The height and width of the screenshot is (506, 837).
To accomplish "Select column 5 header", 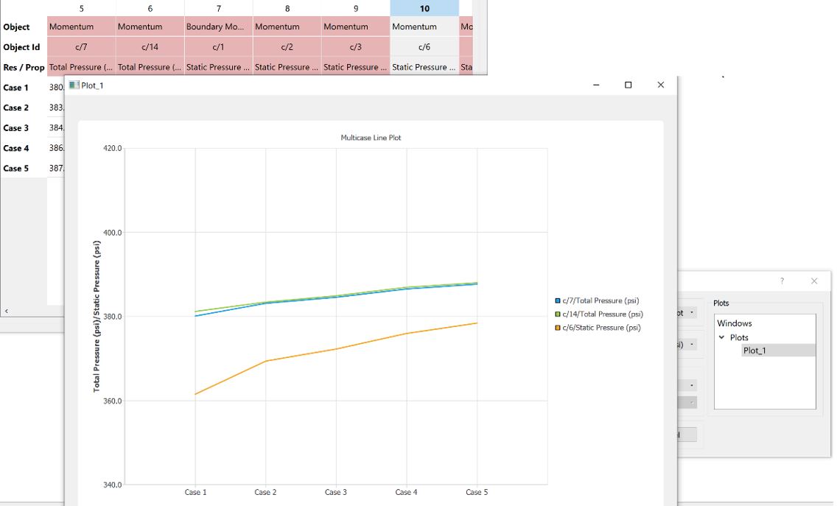I will point(81,9).
